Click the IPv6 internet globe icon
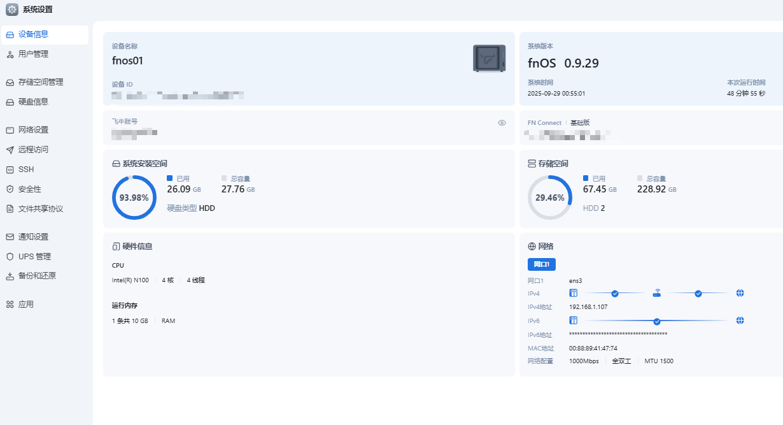Image resolution: width=783 pixels, height=425 pixels. (740, 321)
